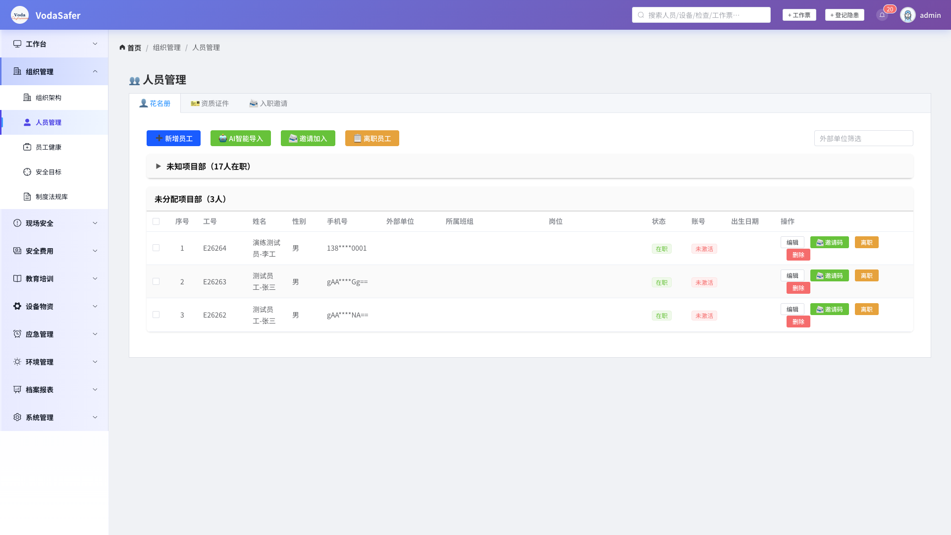
Task: Click the 档案报表 chart icon
Action: [x=17, y=389]
